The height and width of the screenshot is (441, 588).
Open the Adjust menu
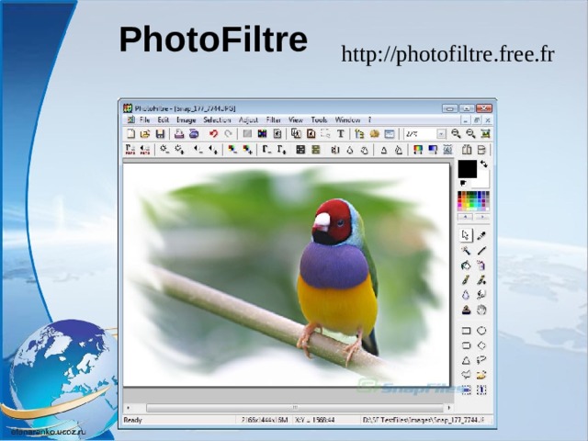tap(248, 120)
